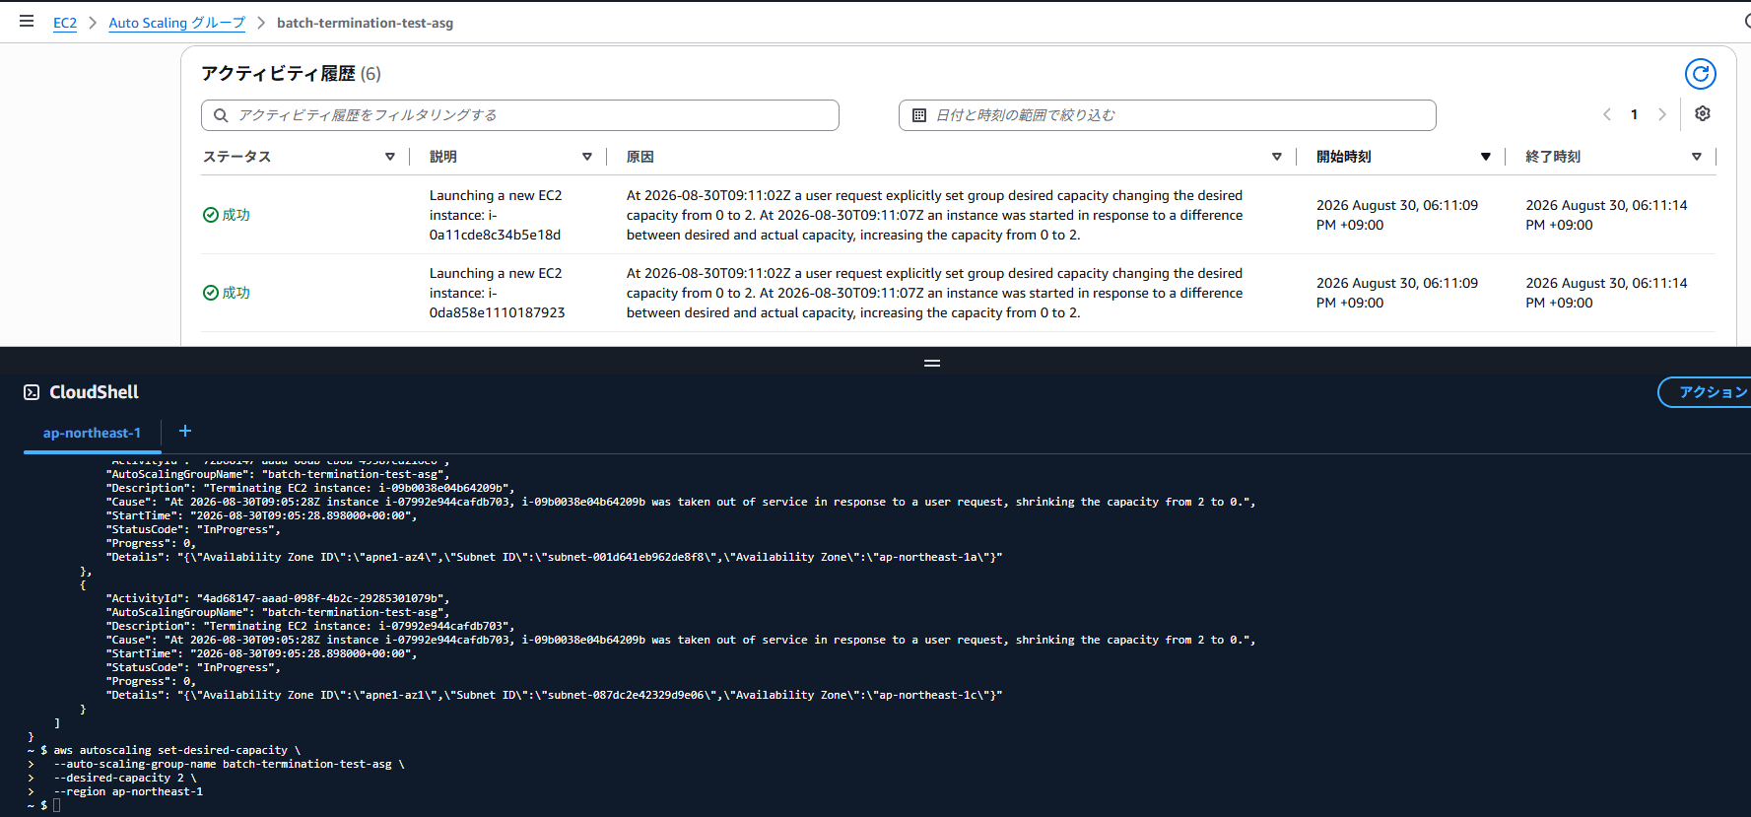Focus the activity history filter field
The image size is (1751, 817).
coord(520,115)
